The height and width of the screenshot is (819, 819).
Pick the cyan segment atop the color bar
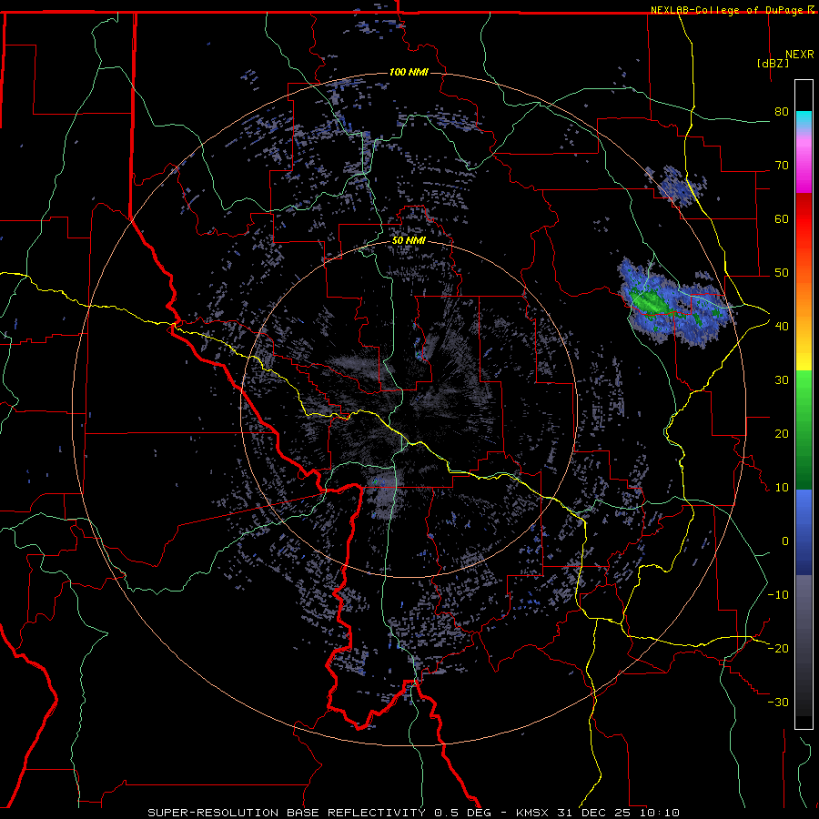tap(804, 120)
